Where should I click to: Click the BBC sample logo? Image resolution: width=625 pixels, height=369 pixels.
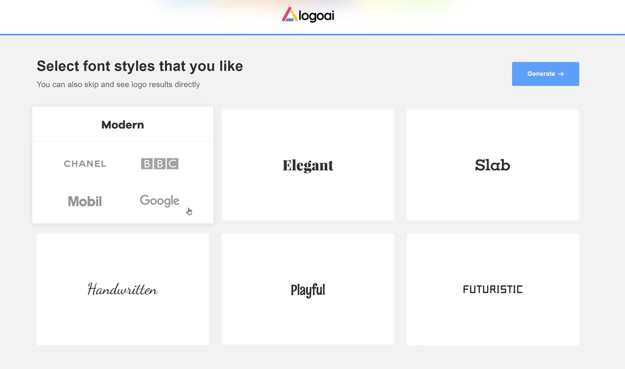pyautogui.click(x=160, y=164)
